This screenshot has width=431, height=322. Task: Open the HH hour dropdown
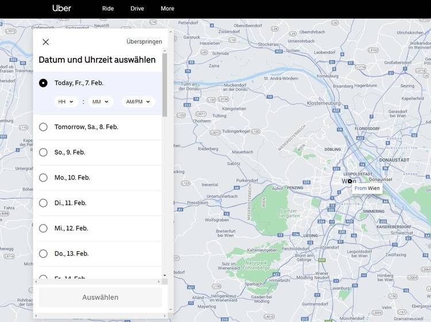[x=66, y=102]
